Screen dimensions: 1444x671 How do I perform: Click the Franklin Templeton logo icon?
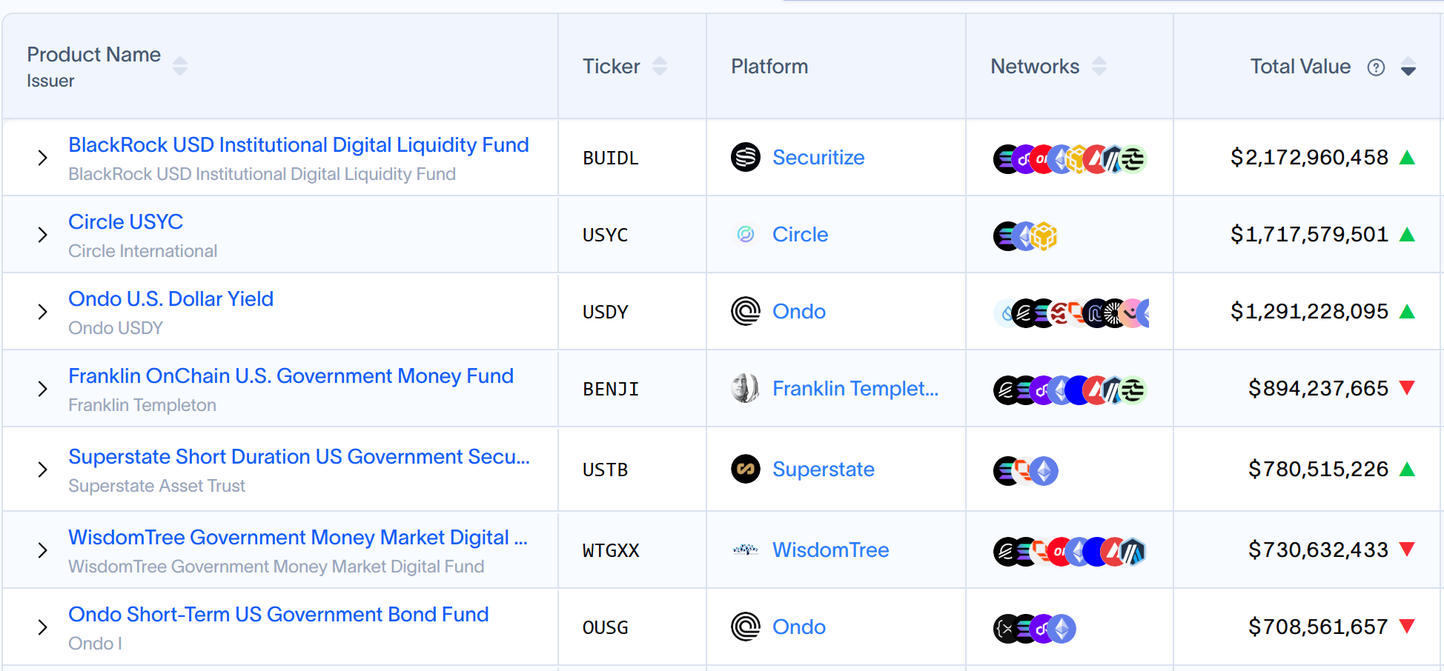(745, 388)
